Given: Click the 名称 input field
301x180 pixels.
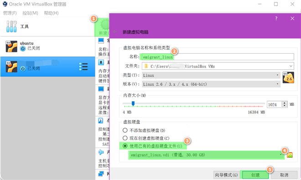Looking at the screenshot, I should pyautogui.click(x=218, y=57).
